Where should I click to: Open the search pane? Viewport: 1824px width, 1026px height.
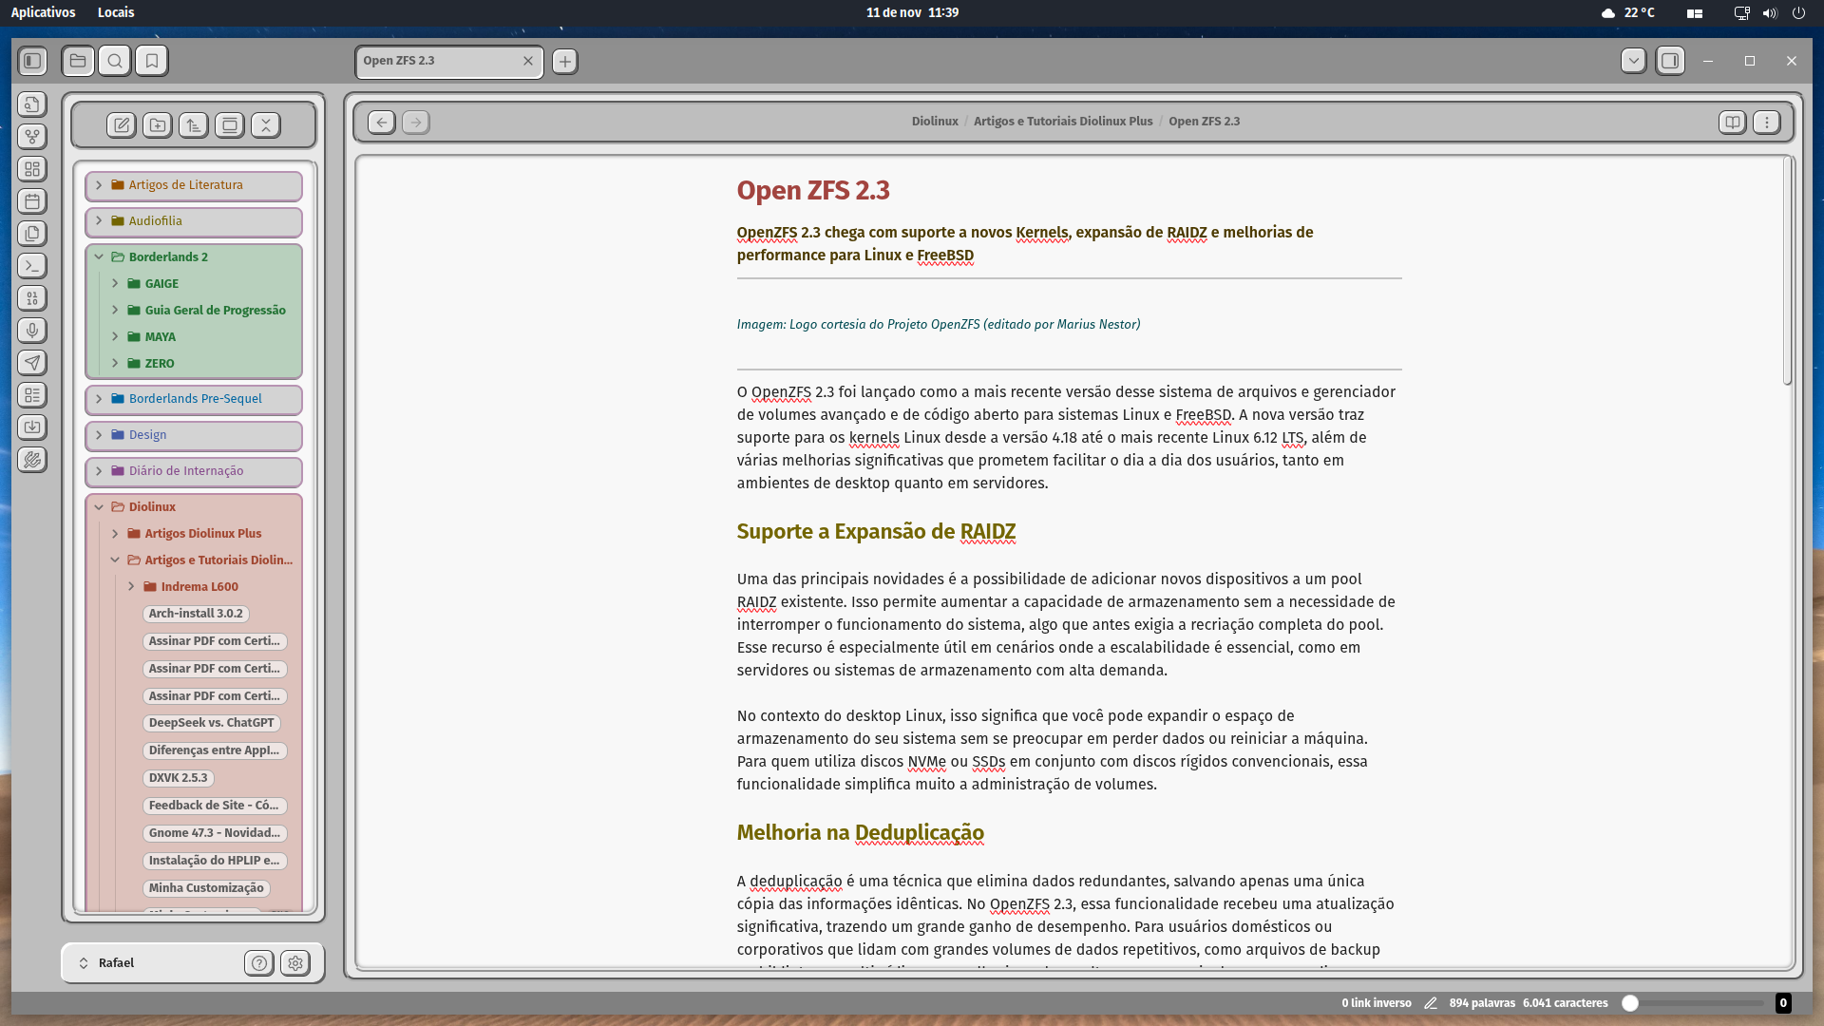click(x=115, y=61)
